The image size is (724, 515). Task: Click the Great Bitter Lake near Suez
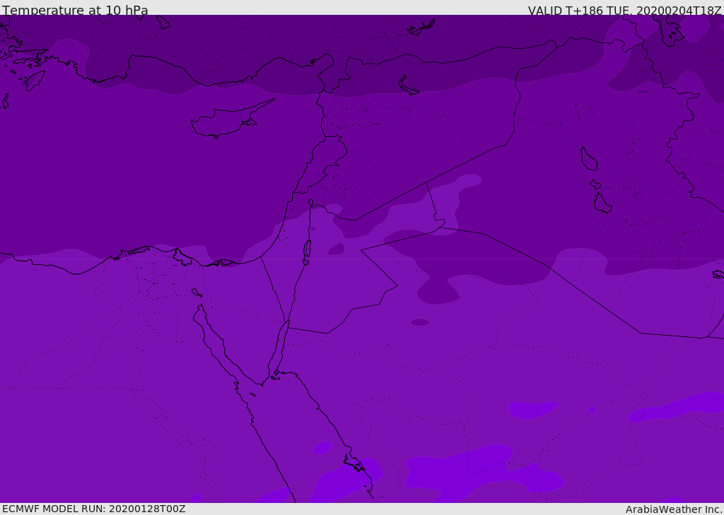pos(197,292)
